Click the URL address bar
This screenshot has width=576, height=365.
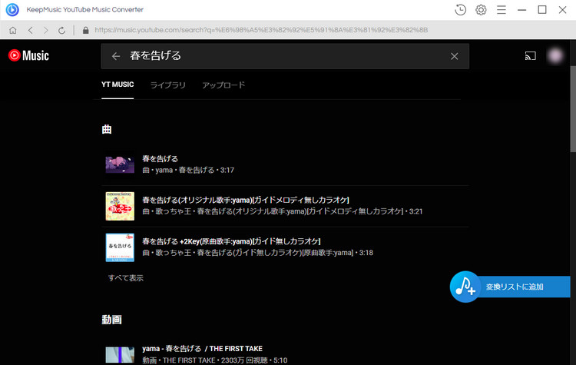(x=261, y=30)
